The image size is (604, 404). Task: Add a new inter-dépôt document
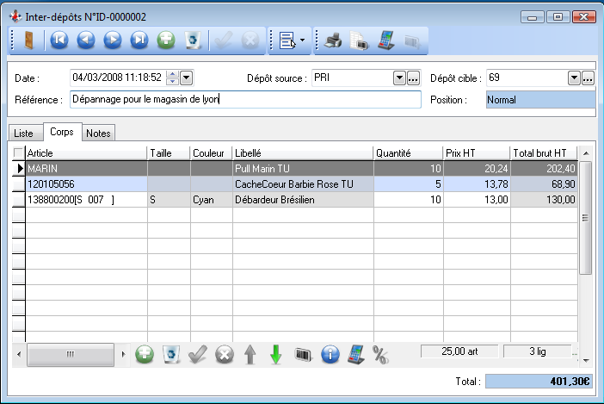(167, 40)
